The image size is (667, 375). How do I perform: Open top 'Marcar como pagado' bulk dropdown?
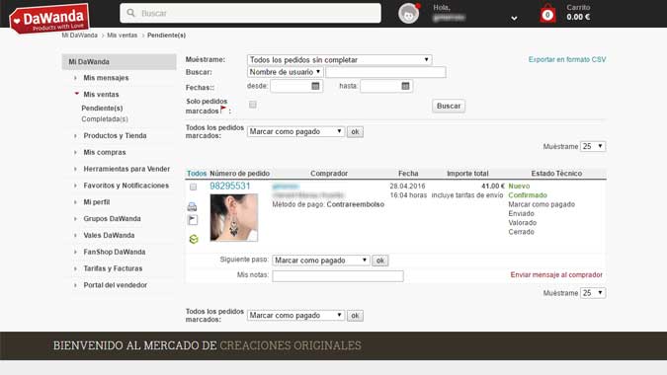point(295,131)
